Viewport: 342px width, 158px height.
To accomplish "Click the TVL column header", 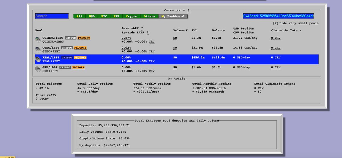I will pyautogui.click(x=194, y=31).
